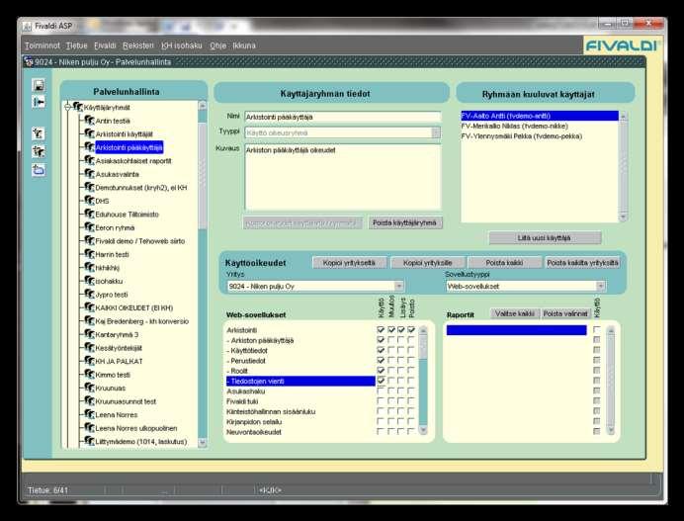The height and width of the screenshot is (521, 684).
Task: Open the Tyyppi dropdown arrow
Action: [436, 132]
